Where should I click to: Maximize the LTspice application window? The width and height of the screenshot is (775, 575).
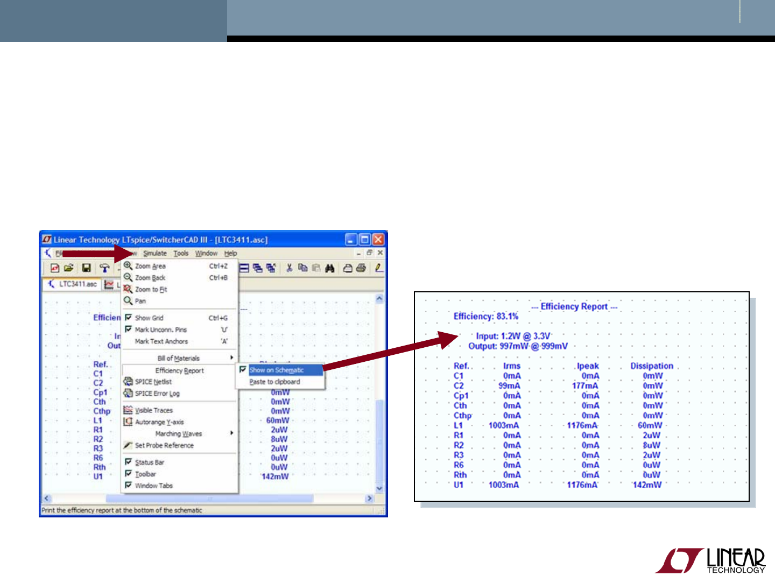(365, 240)
